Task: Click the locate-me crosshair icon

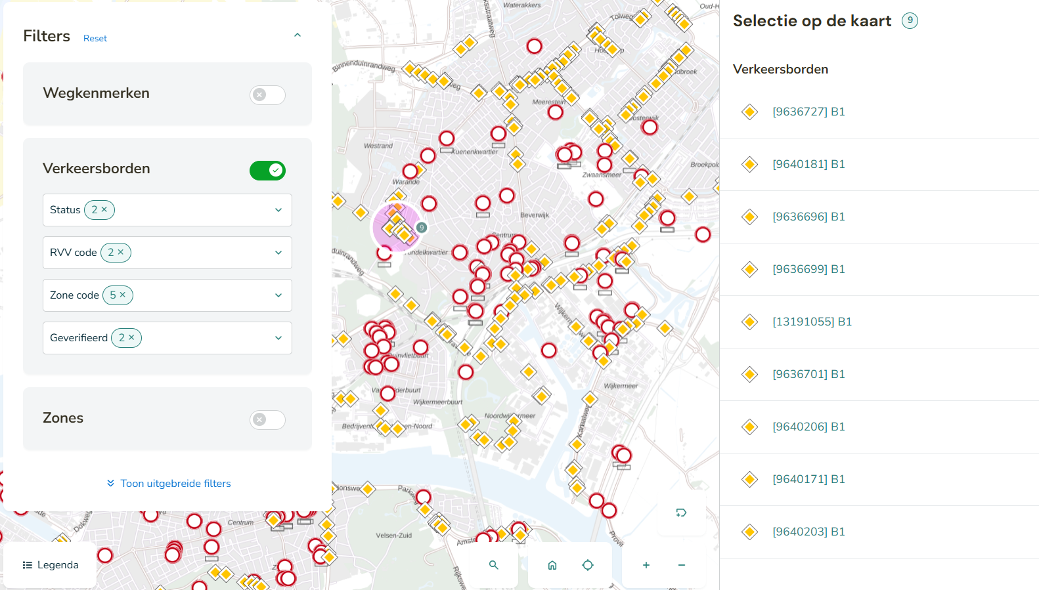Action: (x=588, y=565)
